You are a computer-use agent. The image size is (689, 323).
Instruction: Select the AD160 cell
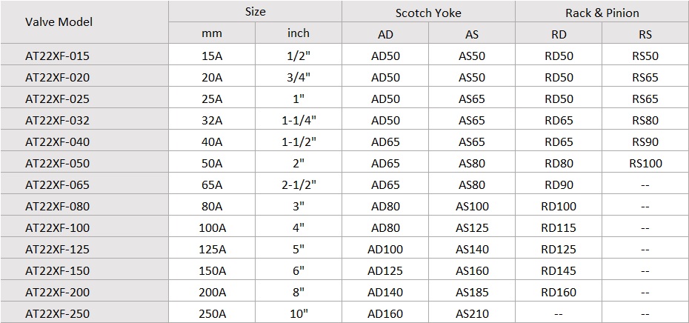click(x=385, y=314)
